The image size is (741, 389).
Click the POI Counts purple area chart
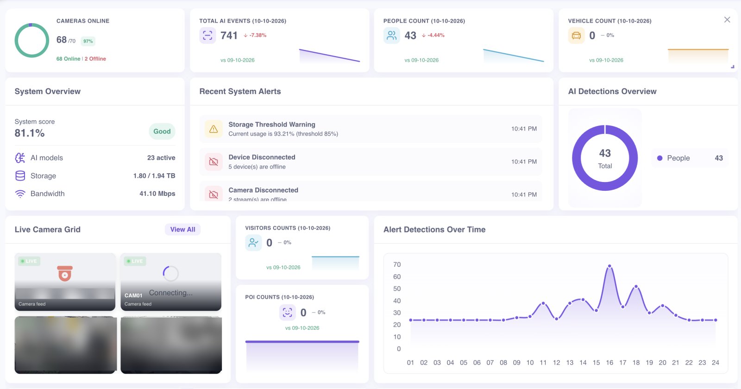coord(302,356)
